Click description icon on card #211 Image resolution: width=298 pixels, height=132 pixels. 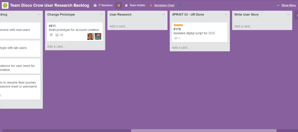pyautogui.click(x=51, y=35)
